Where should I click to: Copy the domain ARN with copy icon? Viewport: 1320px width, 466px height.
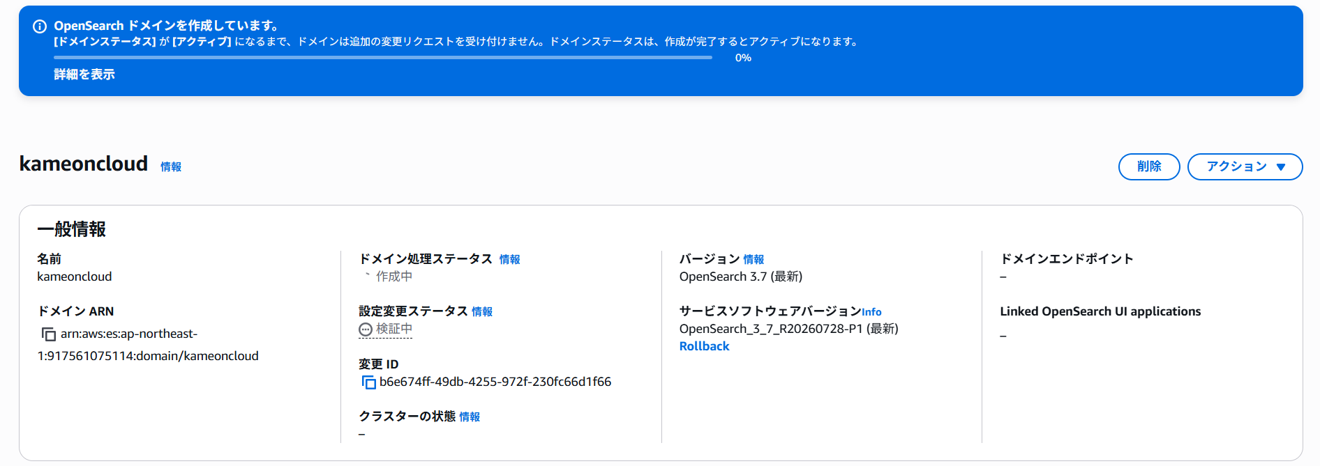pyautogui.click(x=49, y=334)
